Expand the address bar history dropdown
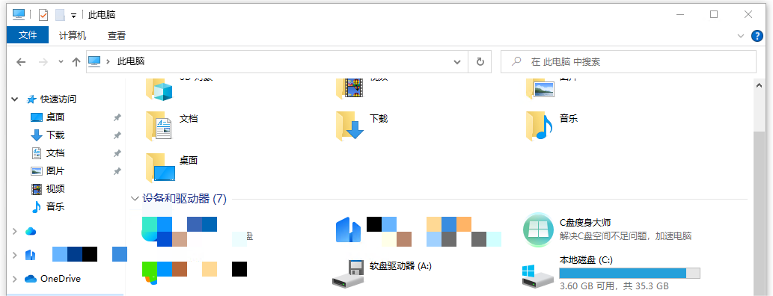 [x=457, y=62]
